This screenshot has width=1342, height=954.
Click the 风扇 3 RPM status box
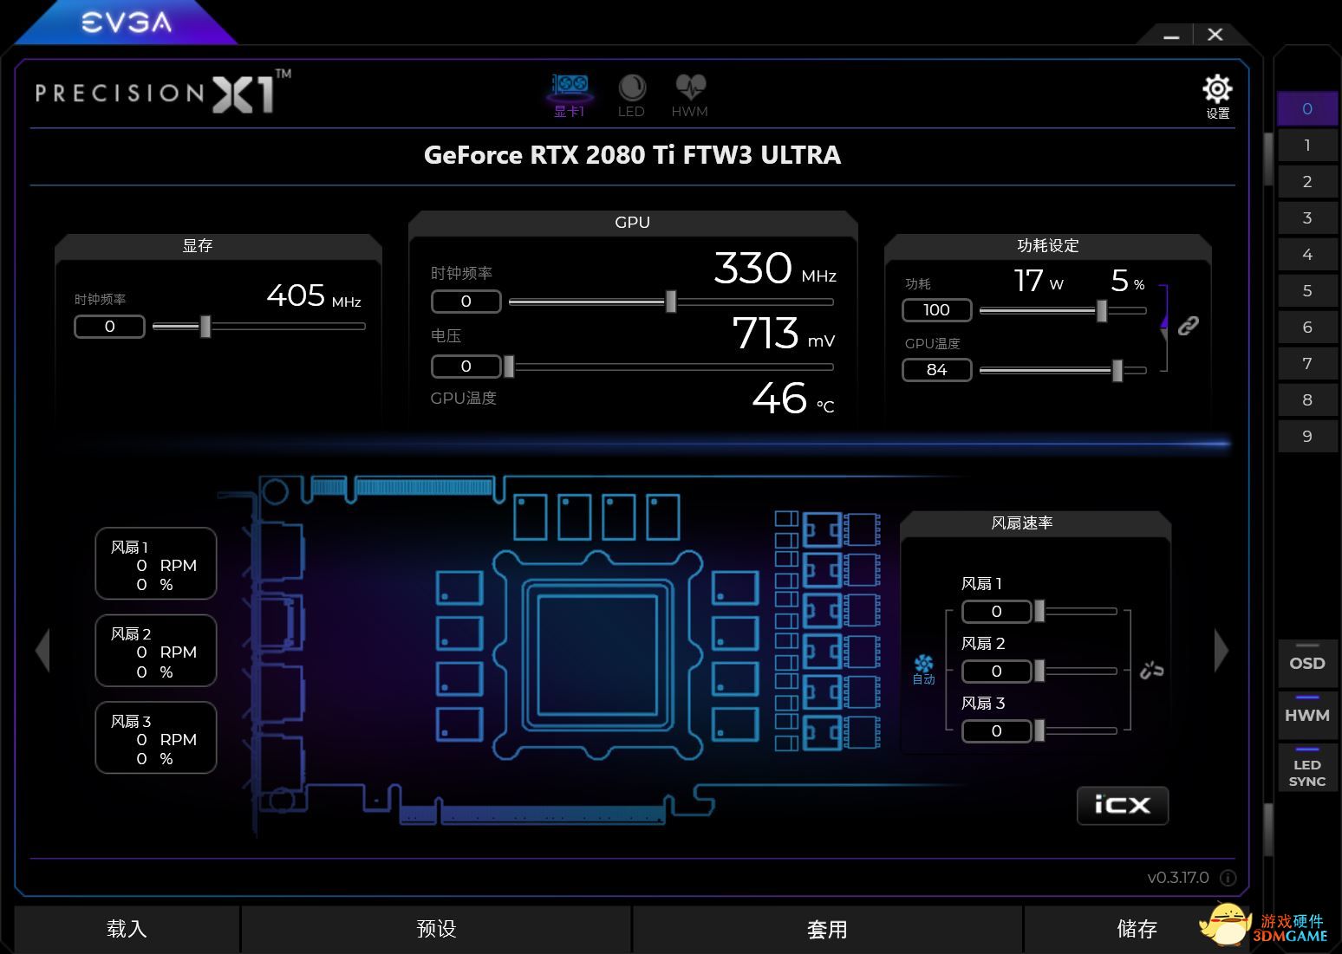(x=156, y=737)
